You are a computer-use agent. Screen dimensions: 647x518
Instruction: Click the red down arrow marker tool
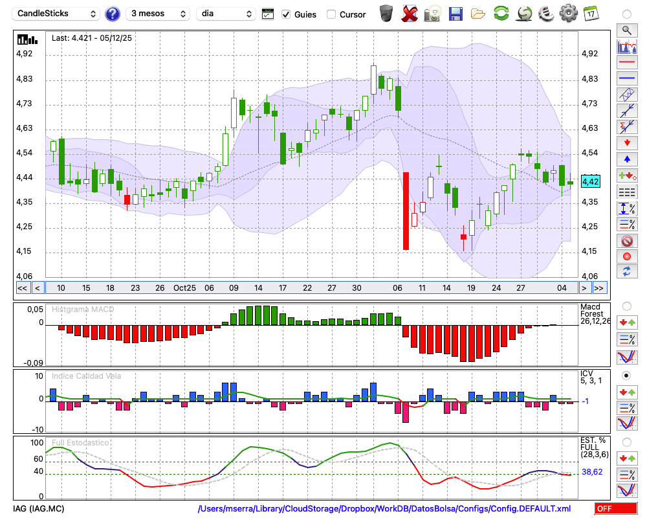[x=627, y=143]
